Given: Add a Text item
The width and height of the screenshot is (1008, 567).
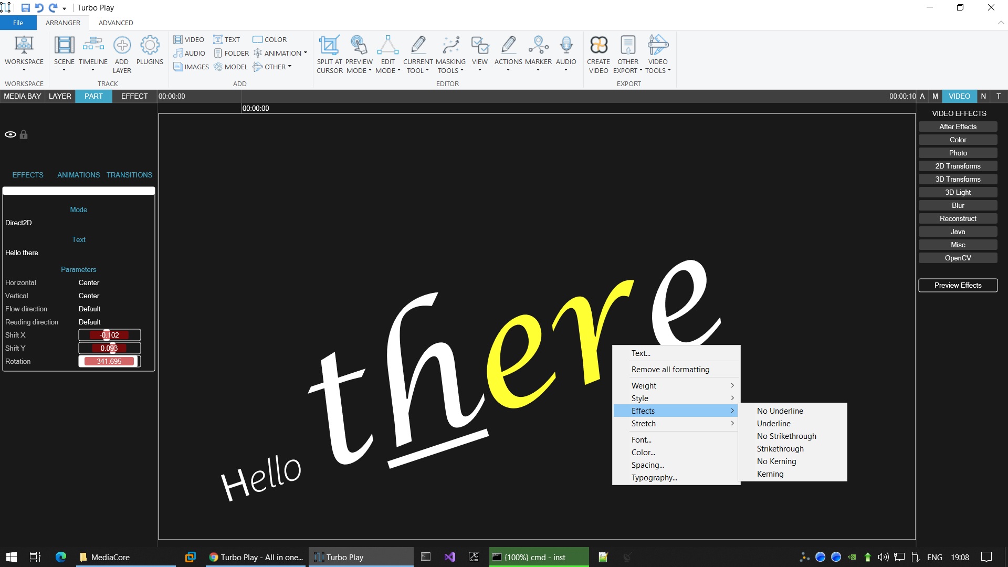Looking at the screenshot, I should tap(227, 39).
